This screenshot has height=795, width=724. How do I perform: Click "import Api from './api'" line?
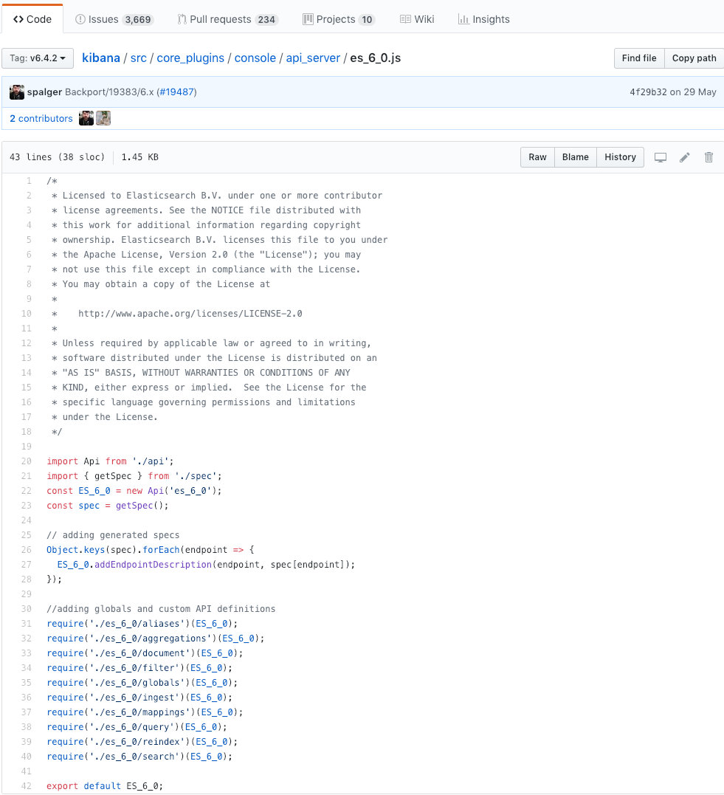click(110, 461)
